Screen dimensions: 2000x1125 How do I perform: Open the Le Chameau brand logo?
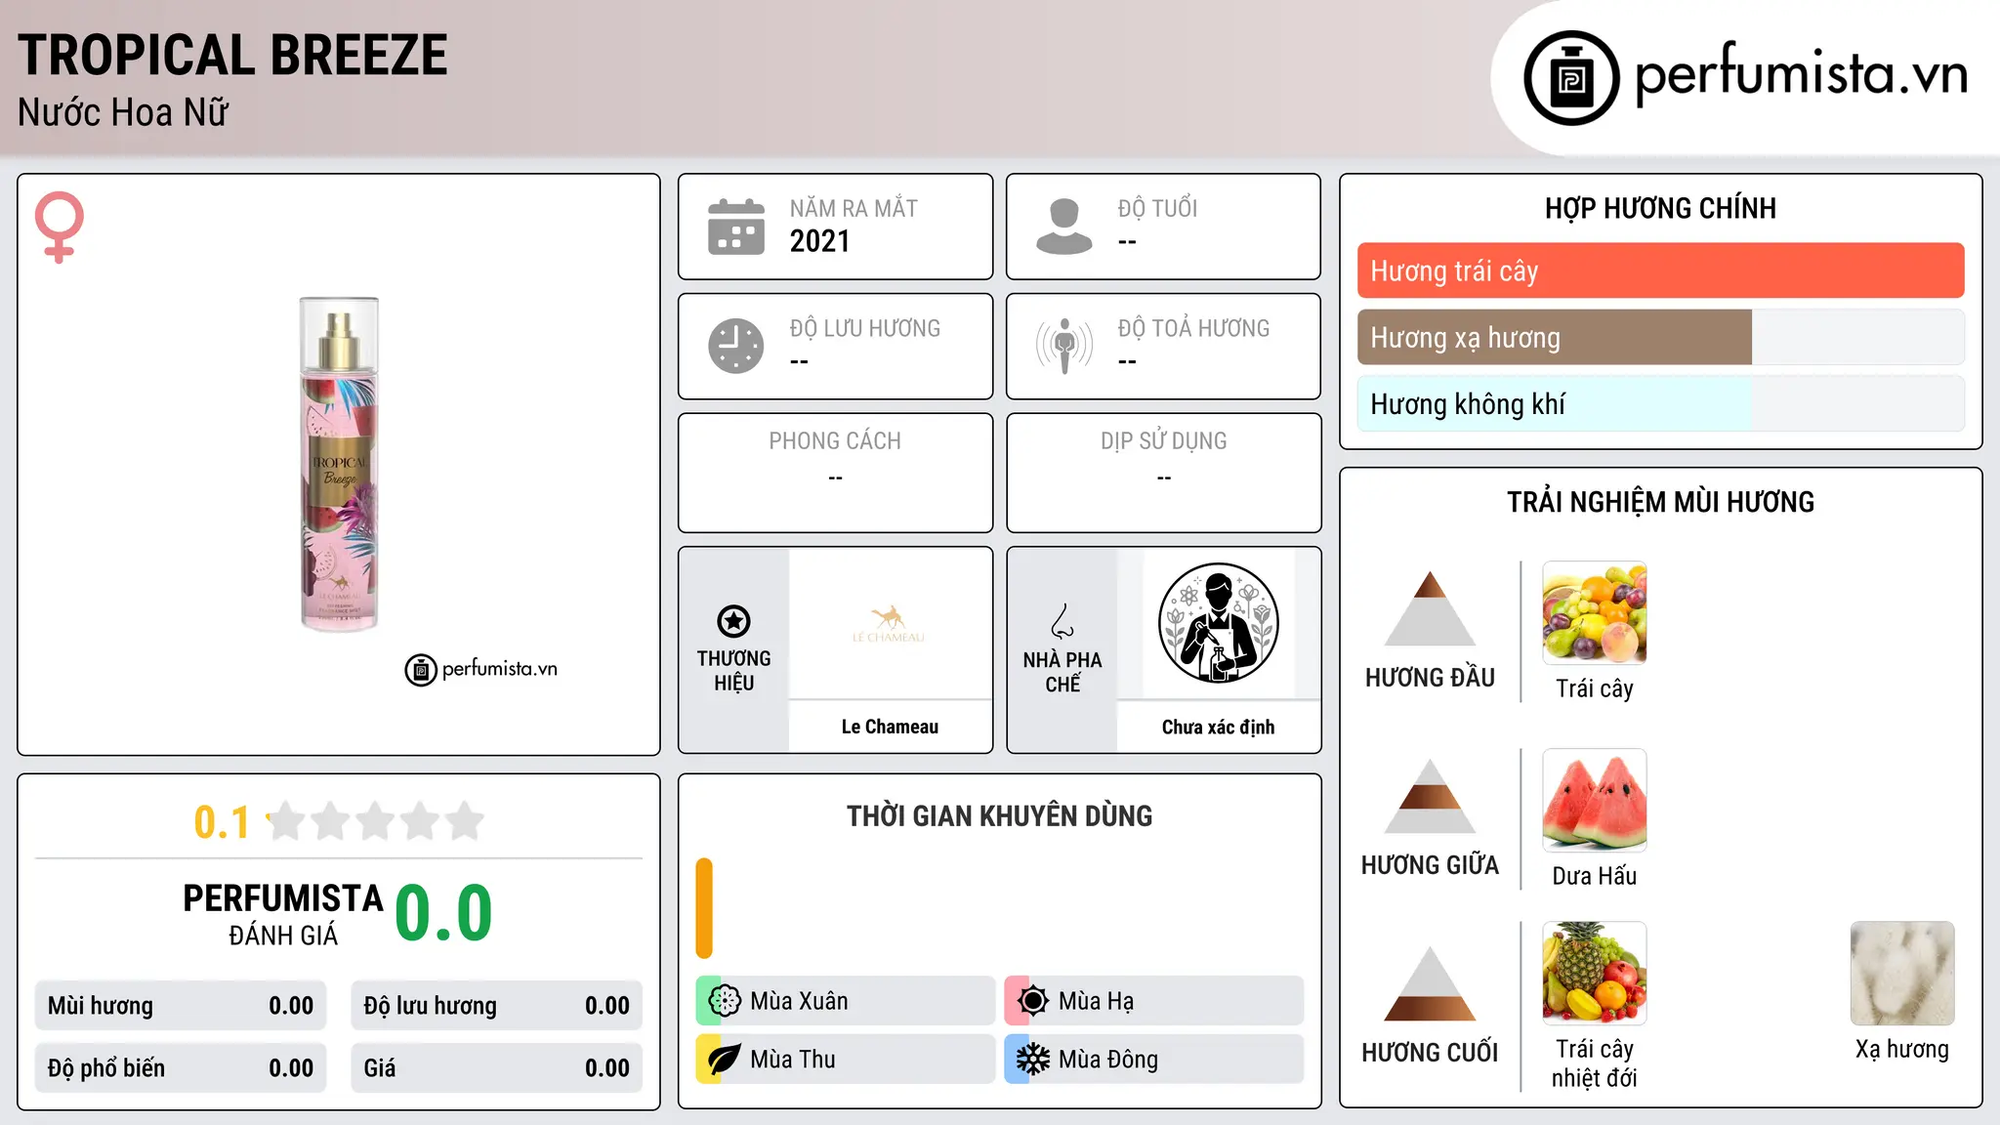pos(889,623)
